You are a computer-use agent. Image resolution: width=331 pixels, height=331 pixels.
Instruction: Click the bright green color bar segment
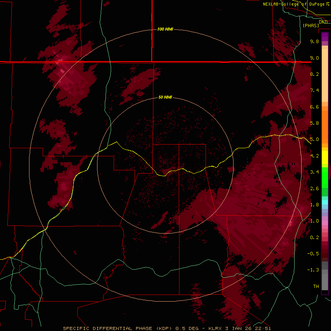(325, 177)
